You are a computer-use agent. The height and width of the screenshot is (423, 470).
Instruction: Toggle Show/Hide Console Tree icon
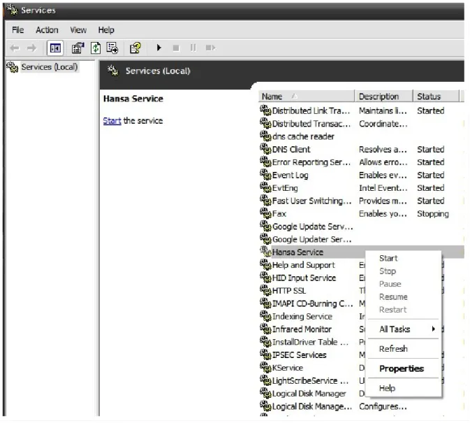[55, 48]
